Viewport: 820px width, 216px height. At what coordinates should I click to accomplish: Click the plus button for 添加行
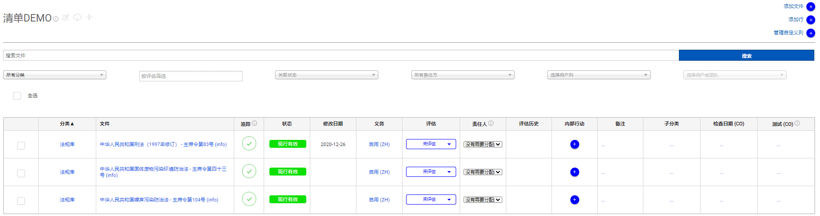811,20
